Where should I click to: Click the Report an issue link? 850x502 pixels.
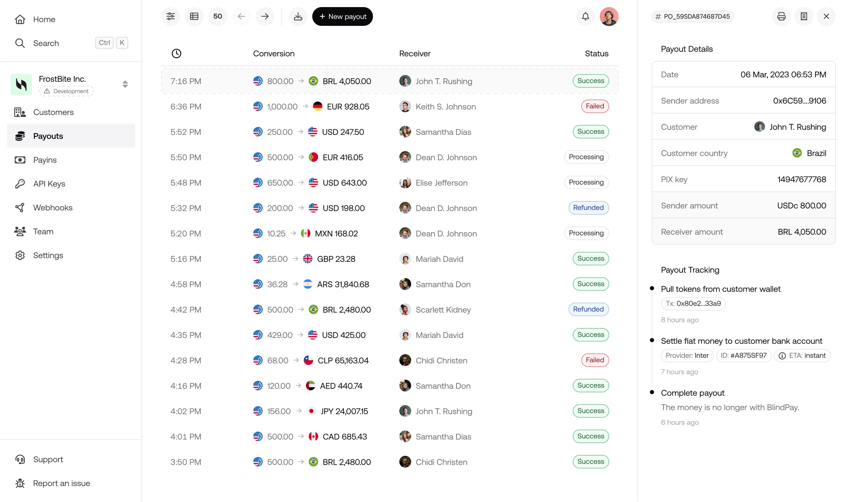pos(61,483)
